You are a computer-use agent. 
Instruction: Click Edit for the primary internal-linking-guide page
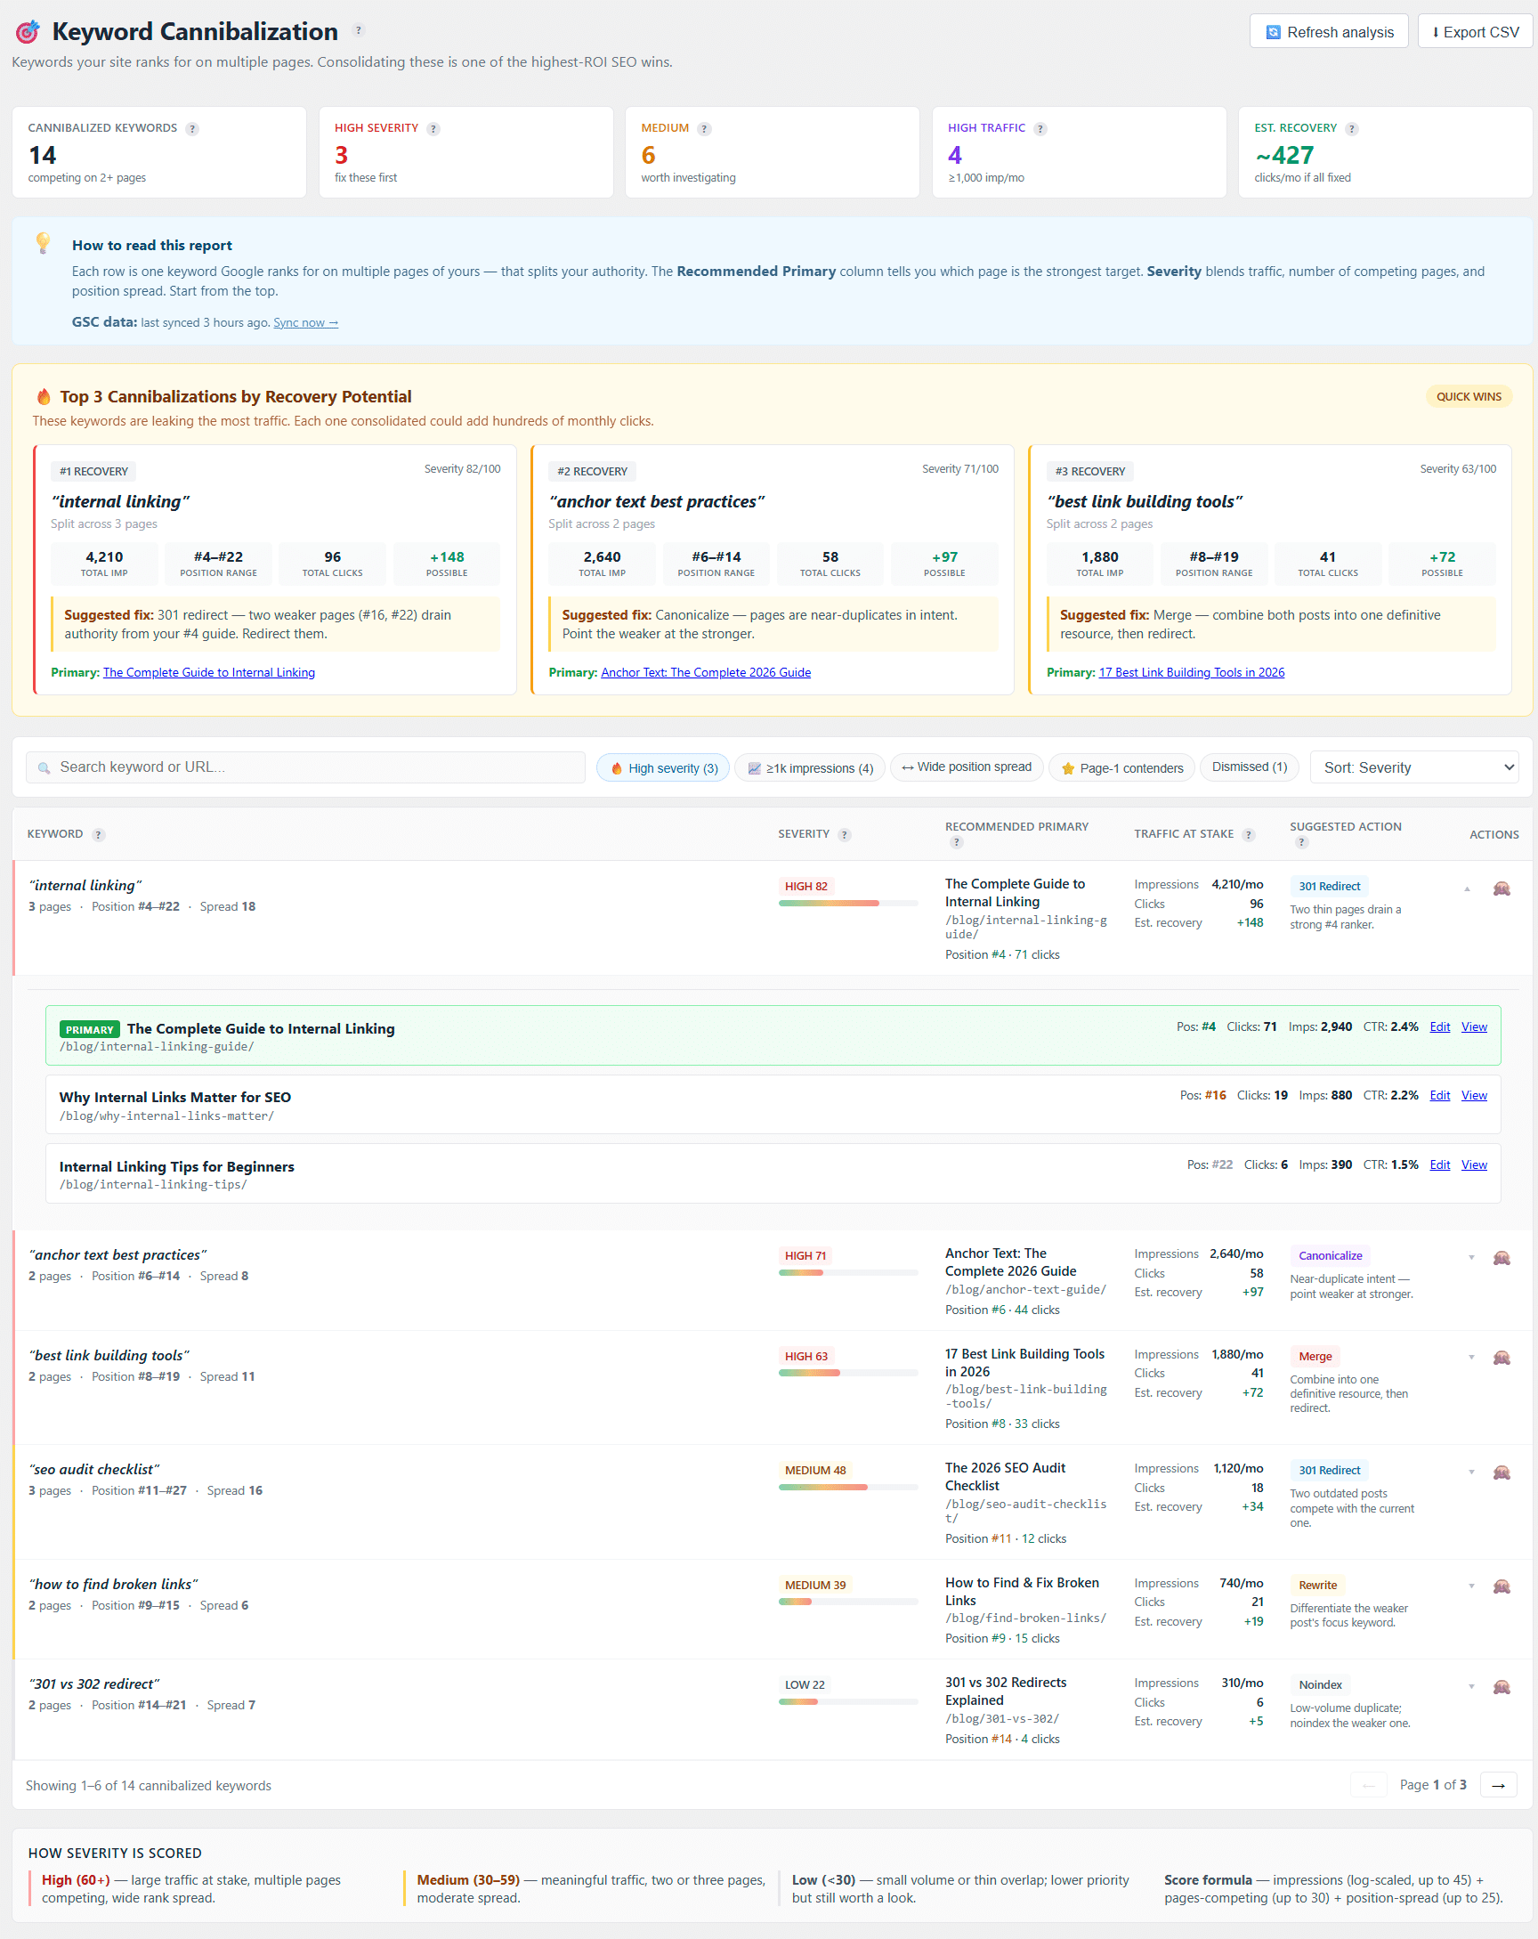coord(1439,1027)
